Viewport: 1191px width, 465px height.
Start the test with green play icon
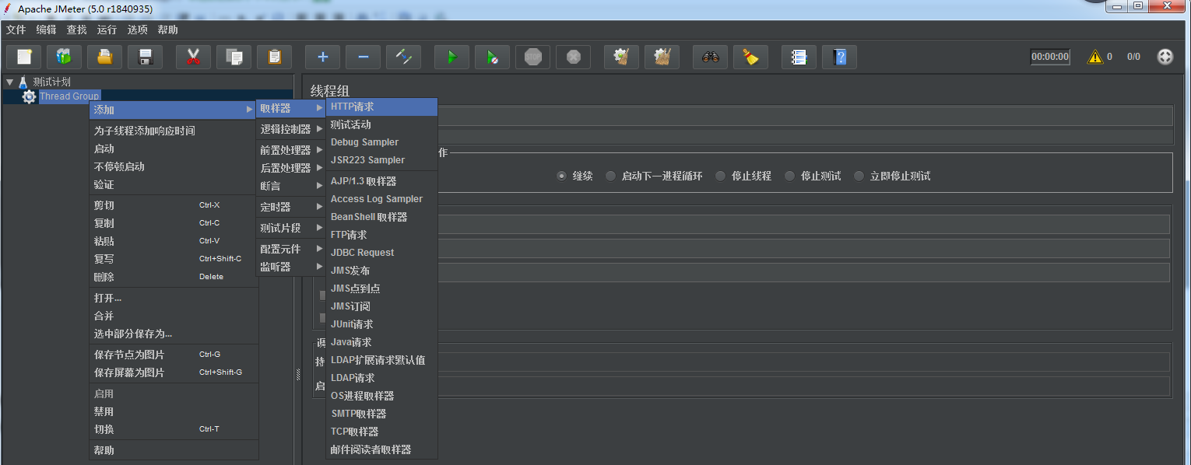pyautogui.click(x=451, y=57)
